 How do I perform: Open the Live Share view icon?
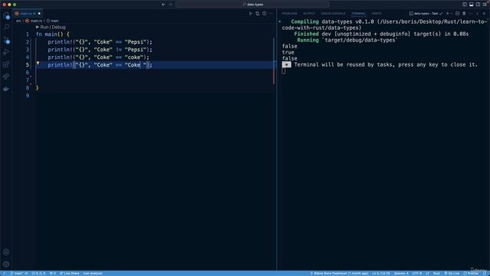[x=6, y=77]
